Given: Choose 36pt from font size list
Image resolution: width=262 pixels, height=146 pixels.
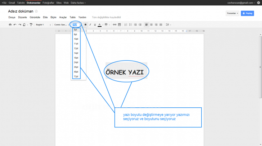Looking at the screenshot, I should click(x=76, y=67).
